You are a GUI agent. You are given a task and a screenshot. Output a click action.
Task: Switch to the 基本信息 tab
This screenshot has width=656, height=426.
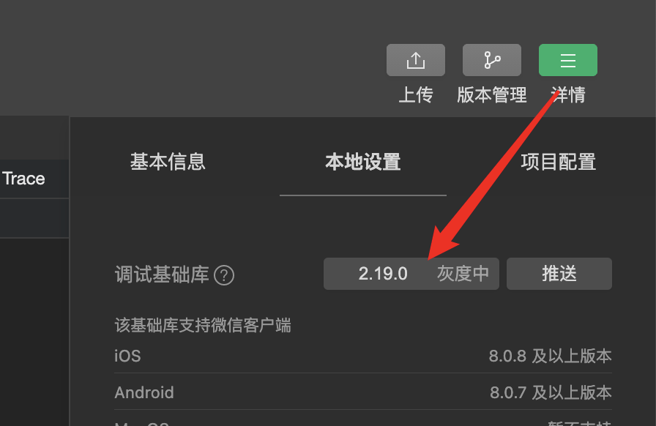pyautogui.click(x=168, y=162)
